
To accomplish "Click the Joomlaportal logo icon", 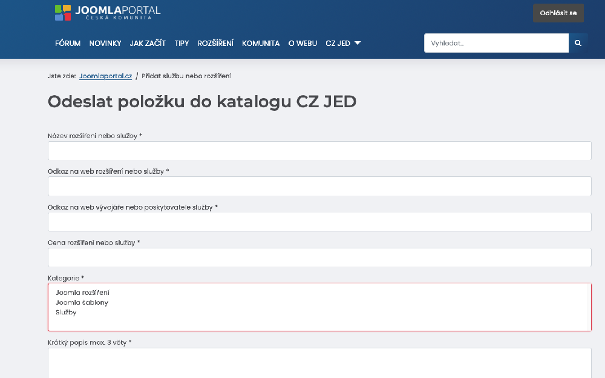I will pos(63,12).
